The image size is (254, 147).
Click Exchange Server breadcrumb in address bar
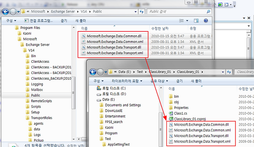pos(63,12)
